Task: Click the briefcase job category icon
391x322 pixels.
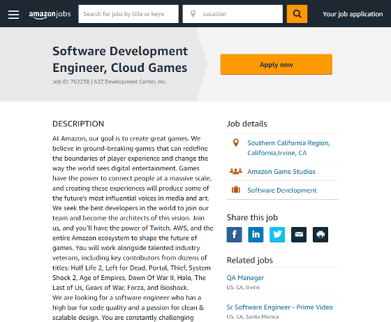Action: [236, 190]
